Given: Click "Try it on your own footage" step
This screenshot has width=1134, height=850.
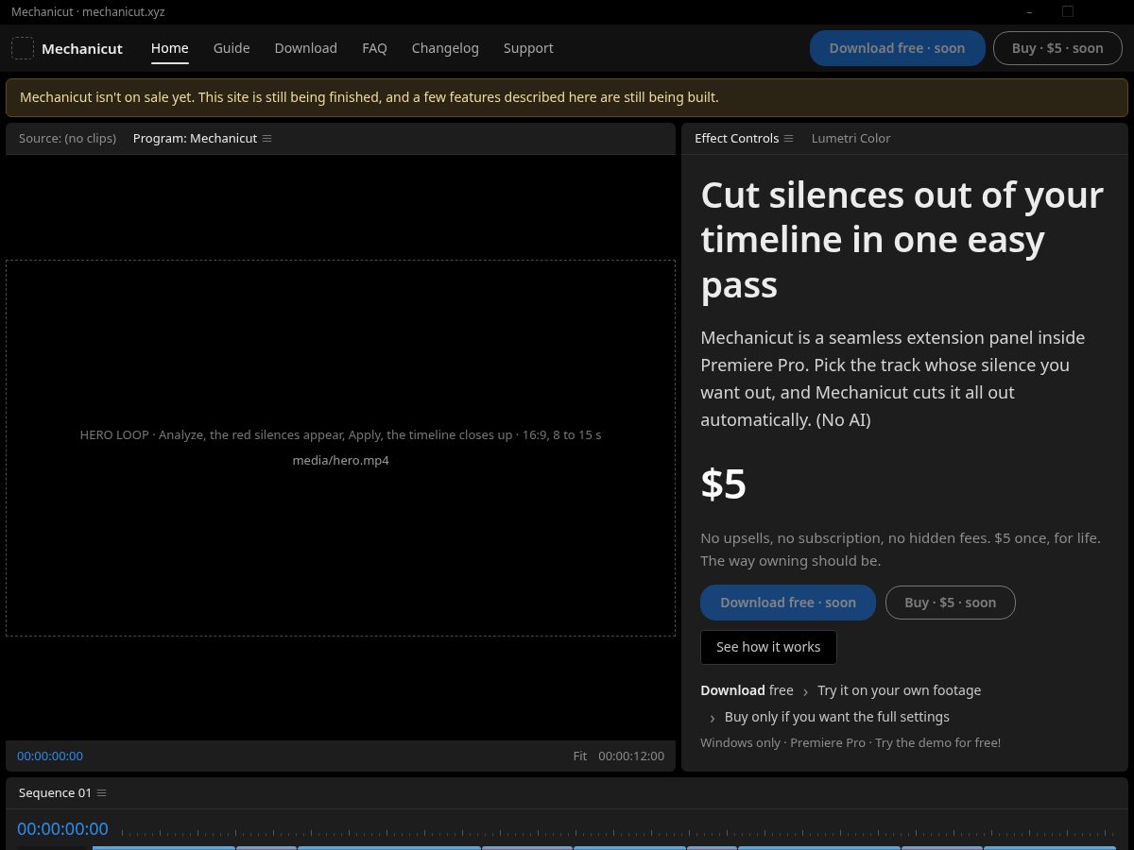Looking at the screenshot, I should coord(900,690).
